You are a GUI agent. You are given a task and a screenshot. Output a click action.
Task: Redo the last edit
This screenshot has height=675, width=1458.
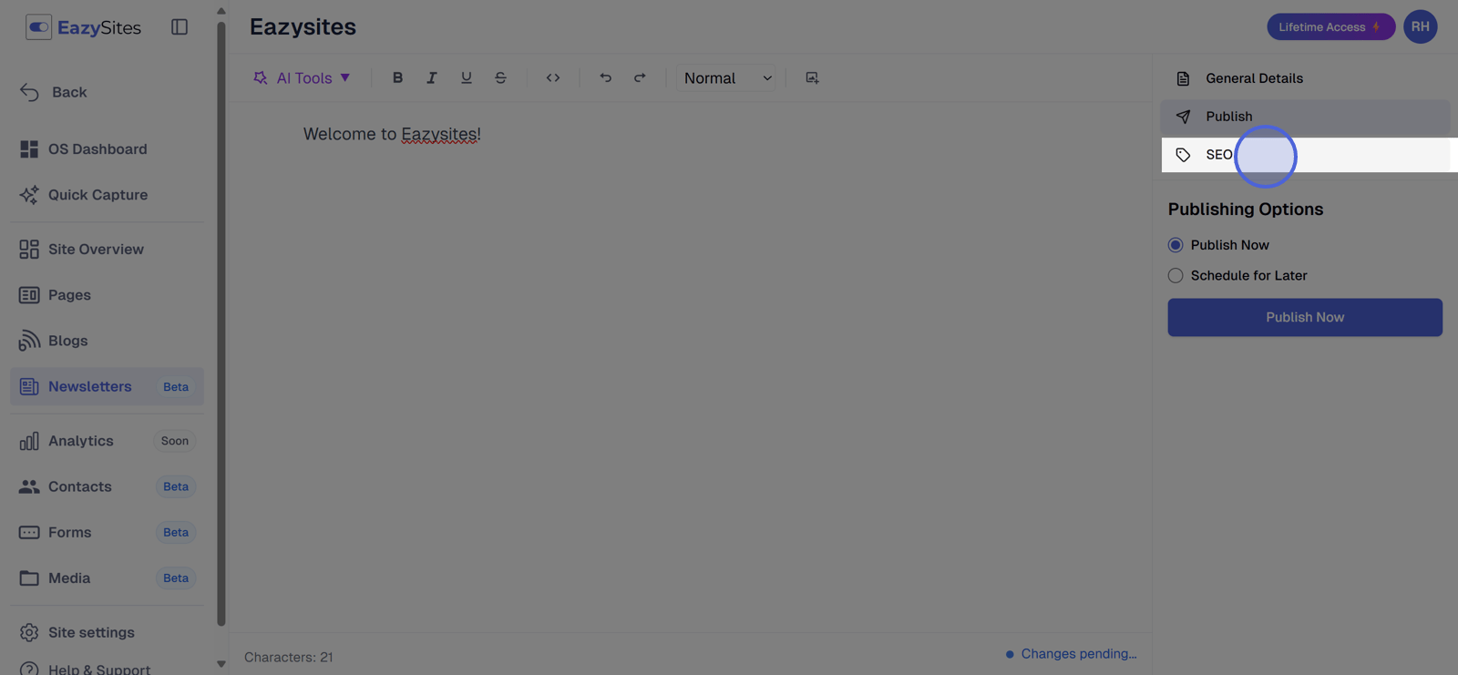coord(640,78)
